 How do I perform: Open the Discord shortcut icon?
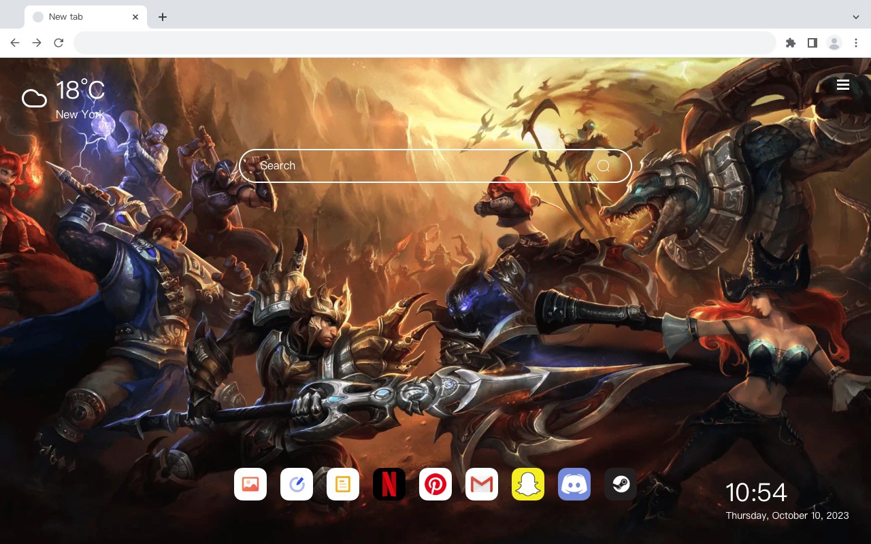574,484
